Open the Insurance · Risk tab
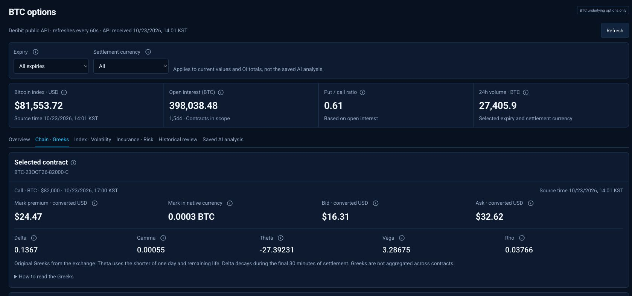Image resolution: width=632 pixels, height=296 pixels. 135,139
